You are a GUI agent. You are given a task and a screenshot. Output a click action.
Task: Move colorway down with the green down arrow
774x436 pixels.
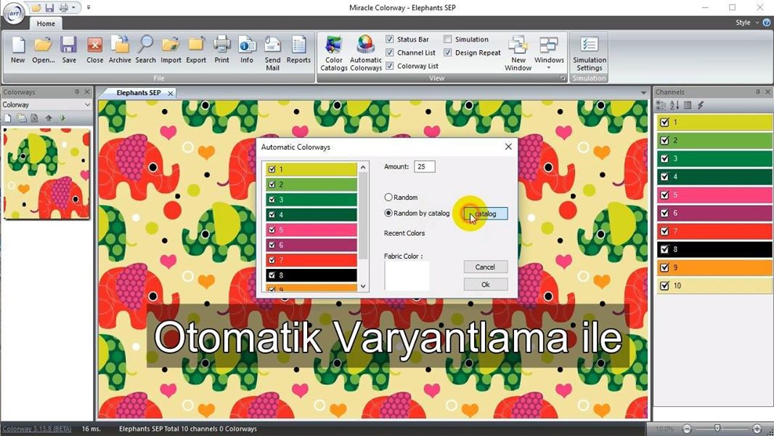pos(62,118)
